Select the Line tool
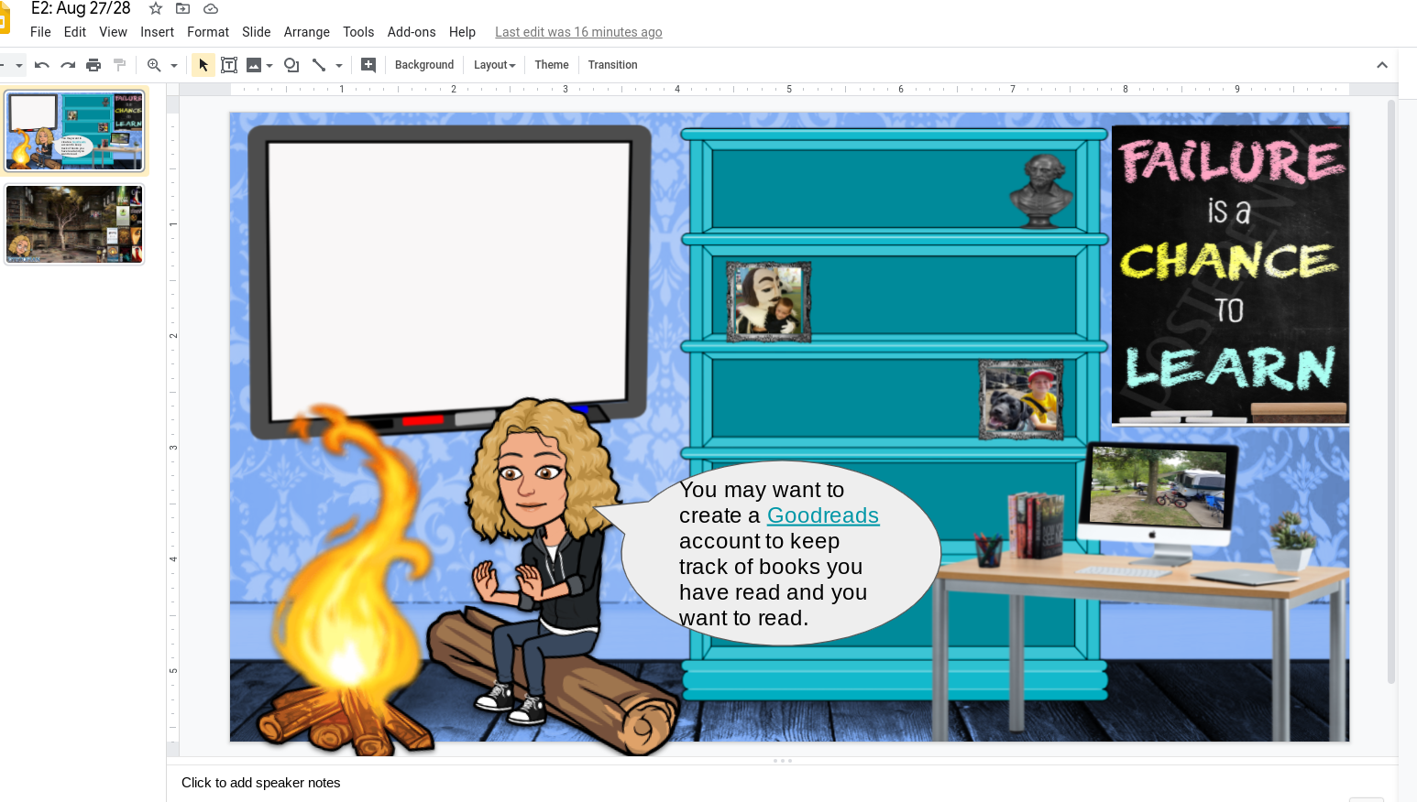Screen dimensions: 1417x802 tap(319, 65)
